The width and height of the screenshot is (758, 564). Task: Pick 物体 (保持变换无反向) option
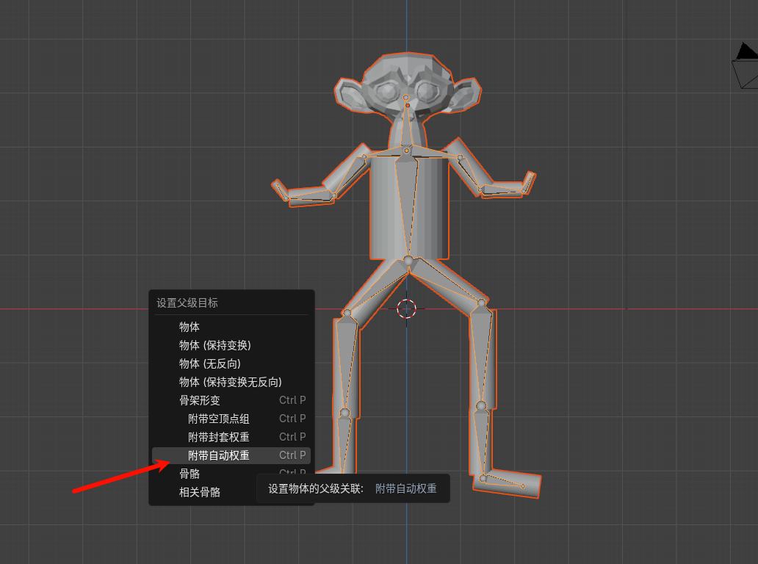coord(230,382)
